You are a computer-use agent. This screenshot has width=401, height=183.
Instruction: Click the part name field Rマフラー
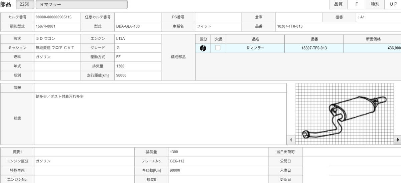pos(82,4)
